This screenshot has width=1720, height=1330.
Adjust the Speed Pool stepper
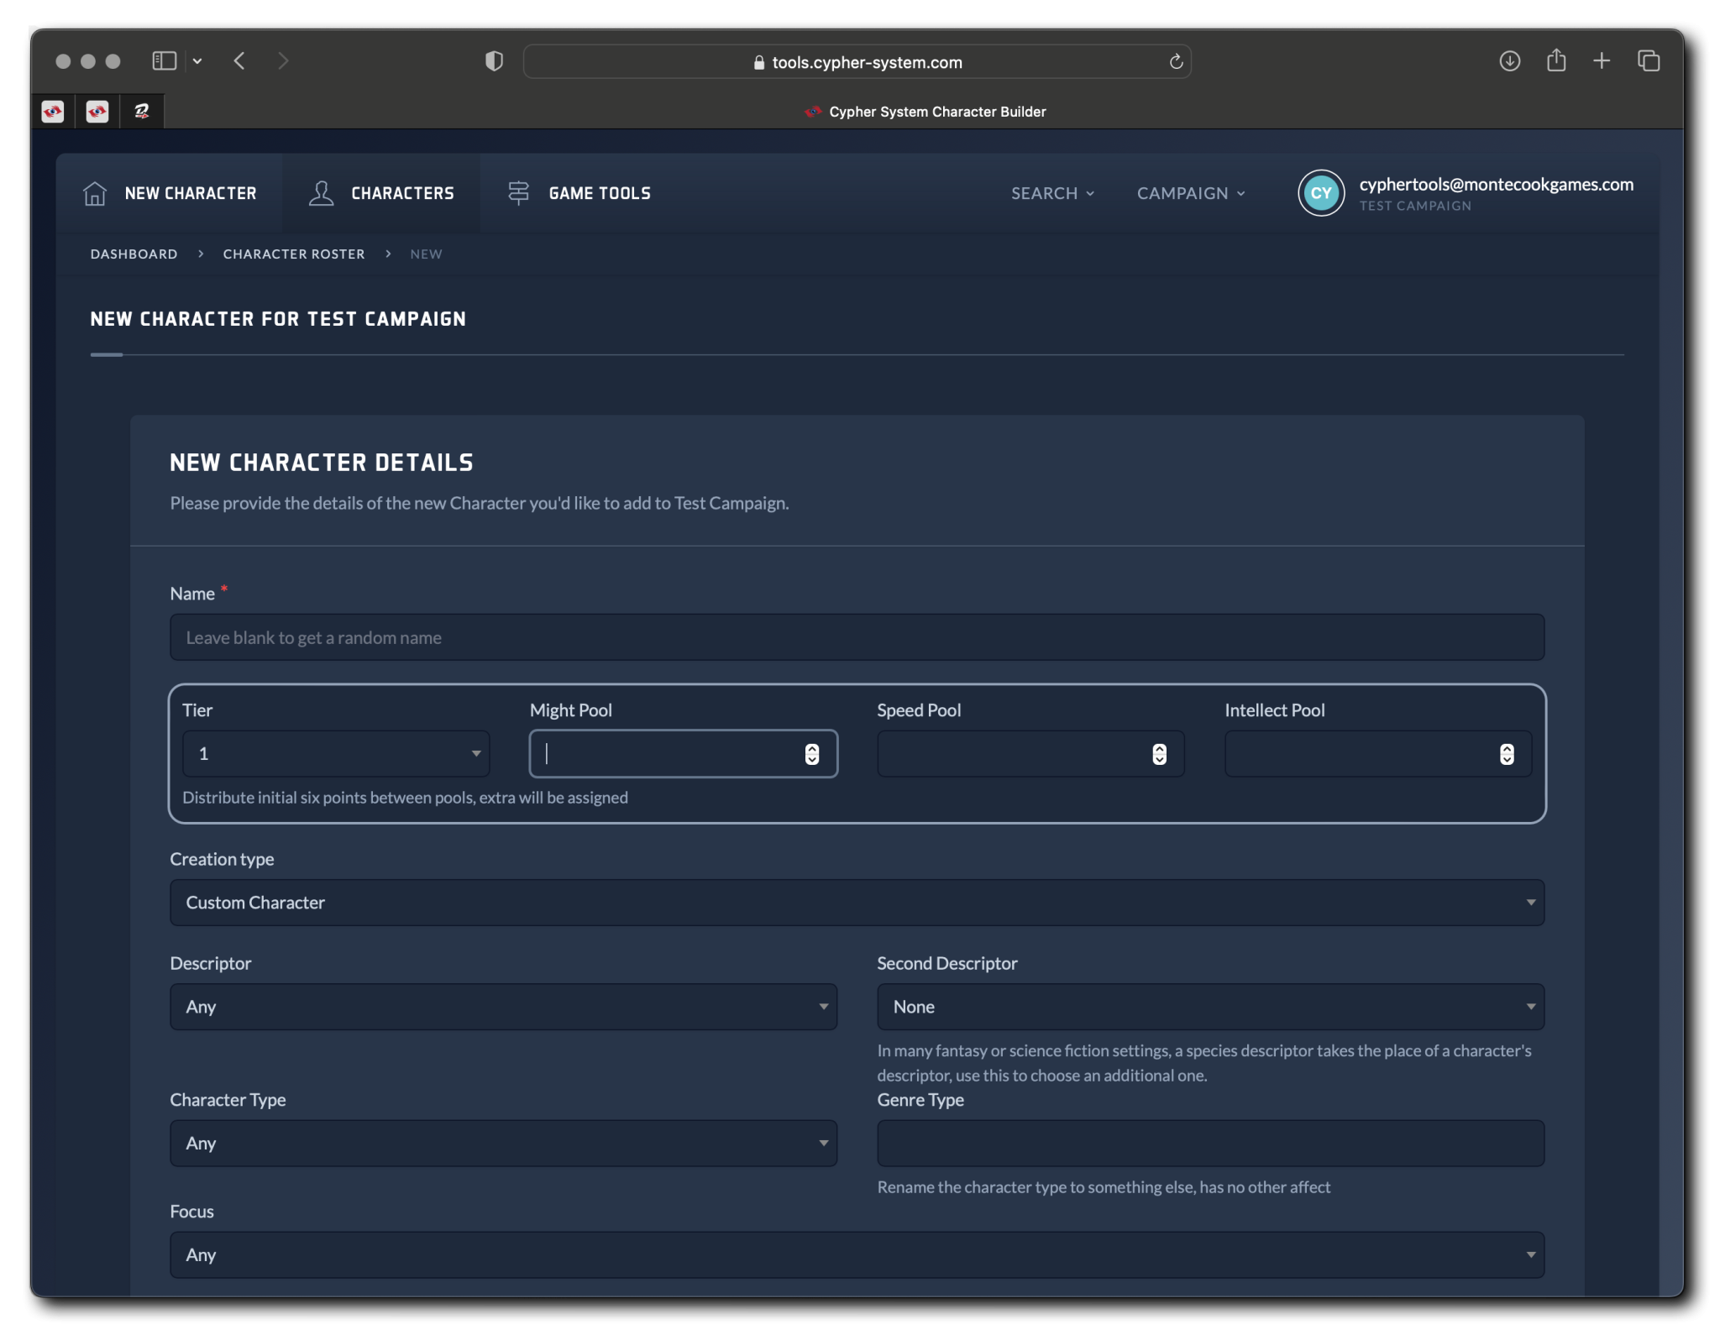[x=1159, y=754]
